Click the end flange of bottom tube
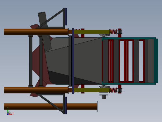 [x=97, y=106]
